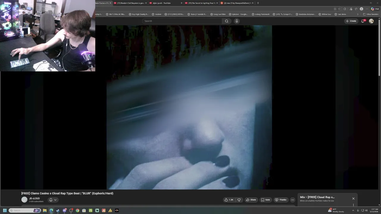Focus the YouTube Search field
This screenshot has height=214, width=381.
tap(182, 21)
